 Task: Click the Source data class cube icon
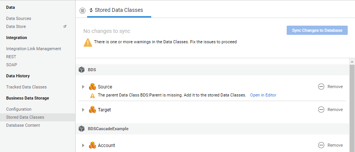coord(92,87)
